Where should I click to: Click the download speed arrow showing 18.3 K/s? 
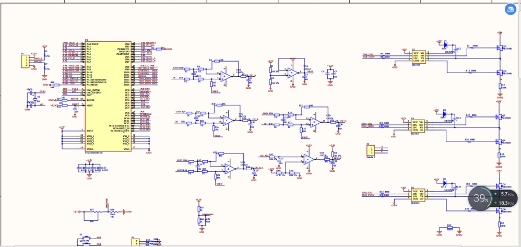click(x=495, y=203)
